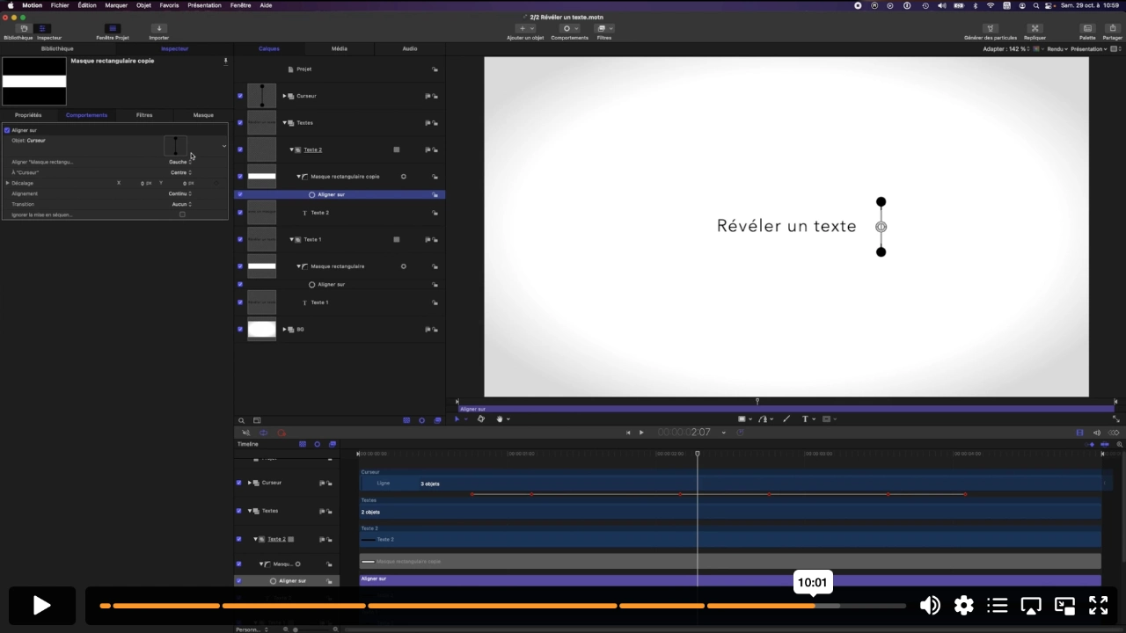Open the video player chapters list icon
This screenshot has width=1126, height=633.
pyautogui.click(x=998, y=605)
